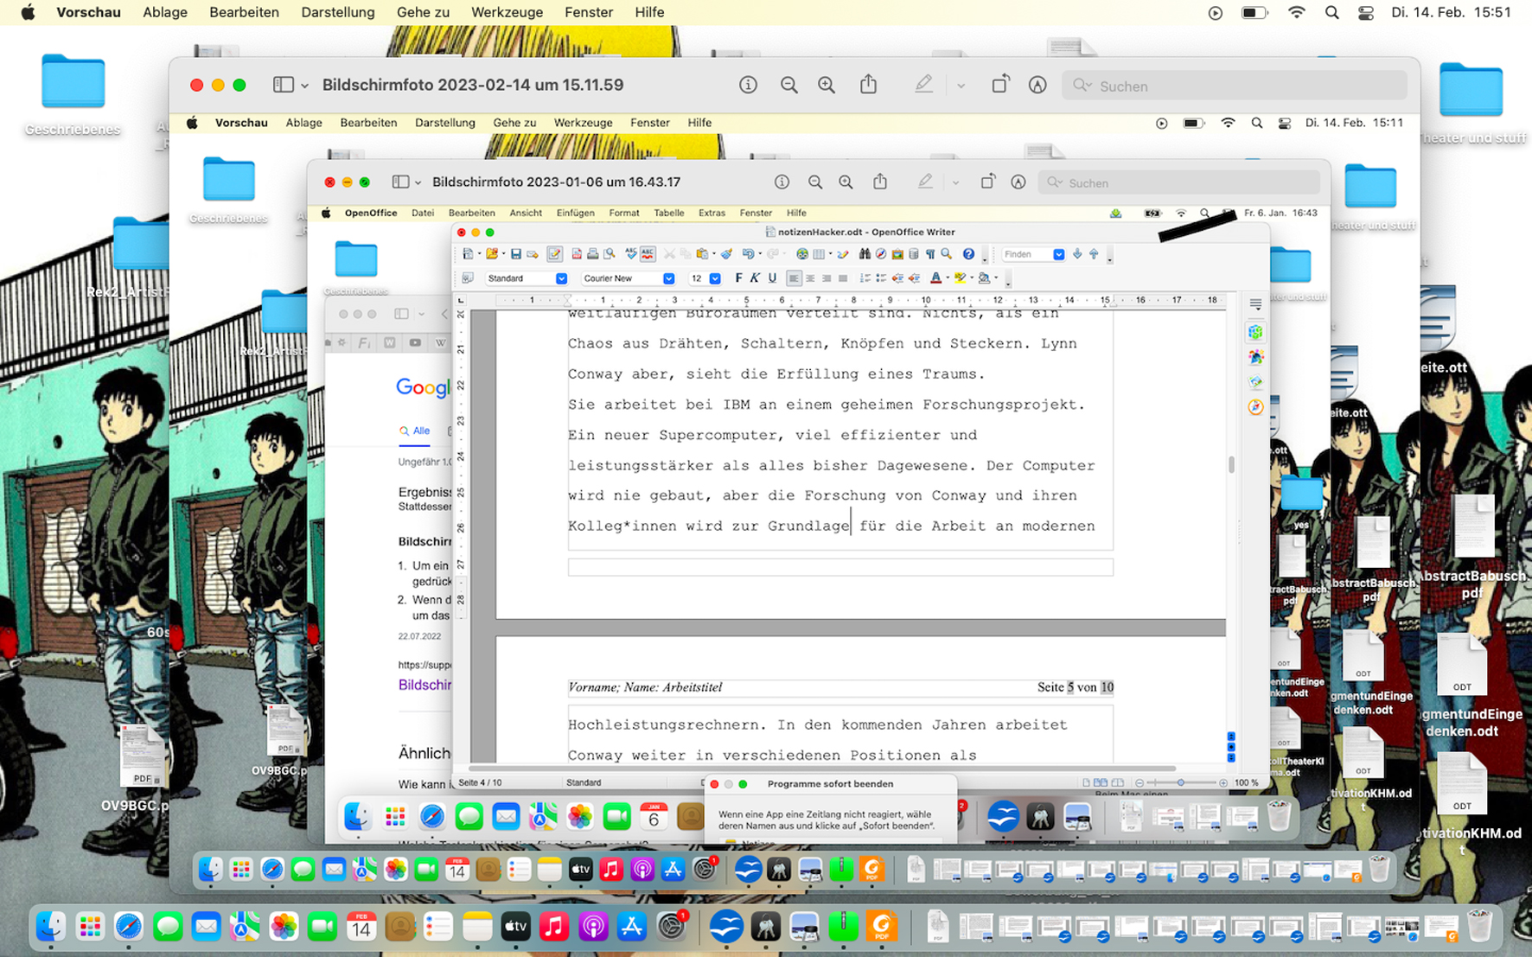Open Podcasts from the bottom Dock
This screenshot has width=1532, height=957.
593,927
